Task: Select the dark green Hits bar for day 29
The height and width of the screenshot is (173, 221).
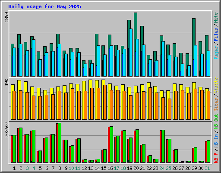Action: click(x=194, y=32)
